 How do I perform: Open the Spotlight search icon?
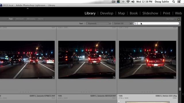(173, 2)
